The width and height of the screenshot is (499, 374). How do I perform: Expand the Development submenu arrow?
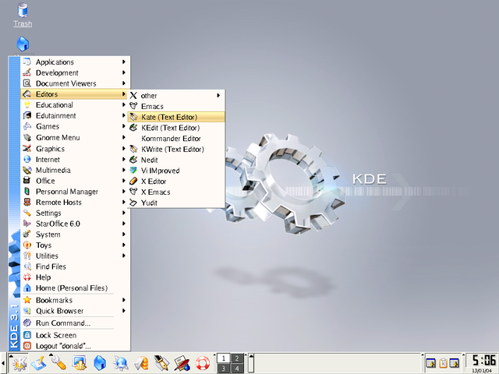tap(124, 72)
